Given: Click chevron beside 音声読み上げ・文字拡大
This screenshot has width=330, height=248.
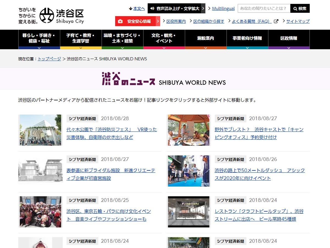Looking at the screenshot, I should coord(203,9).
